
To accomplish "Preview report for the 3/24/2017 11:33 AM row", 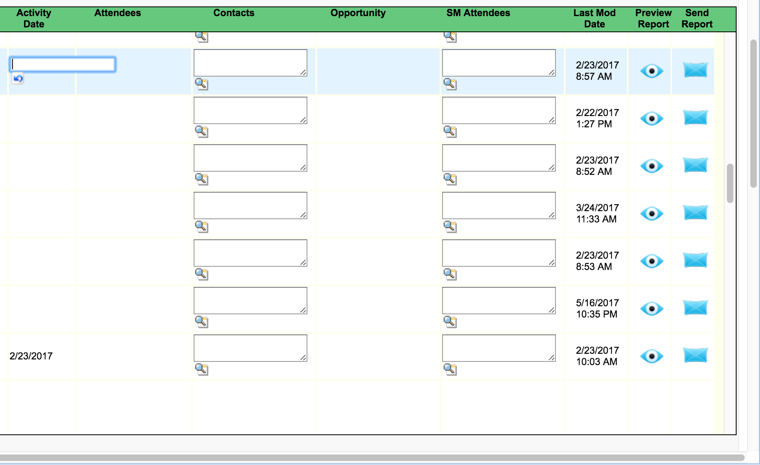I will [651, 213].
